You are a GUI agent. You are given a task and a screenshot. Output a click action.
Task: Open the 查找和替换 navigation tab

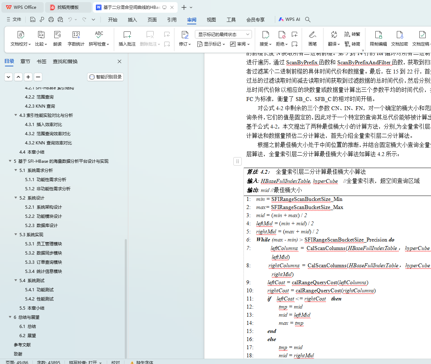click(x=65, y=61)
